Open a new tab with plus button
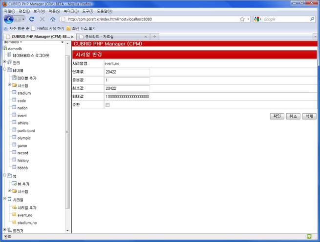 pos(155,37)
